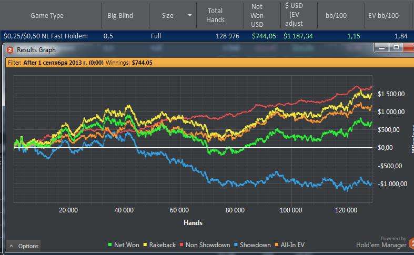Click the 120 000 x-axis label
Screen dimensions: 414x255
(346, 210)
